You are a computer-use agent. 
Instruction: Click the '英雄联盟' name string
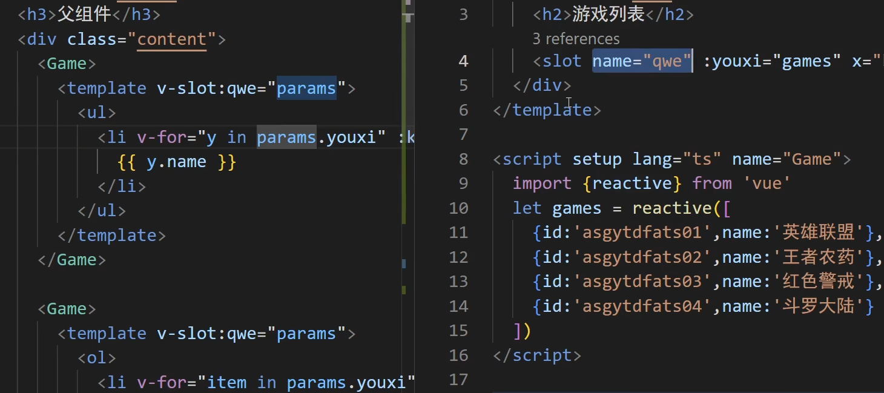pos(819,233)
